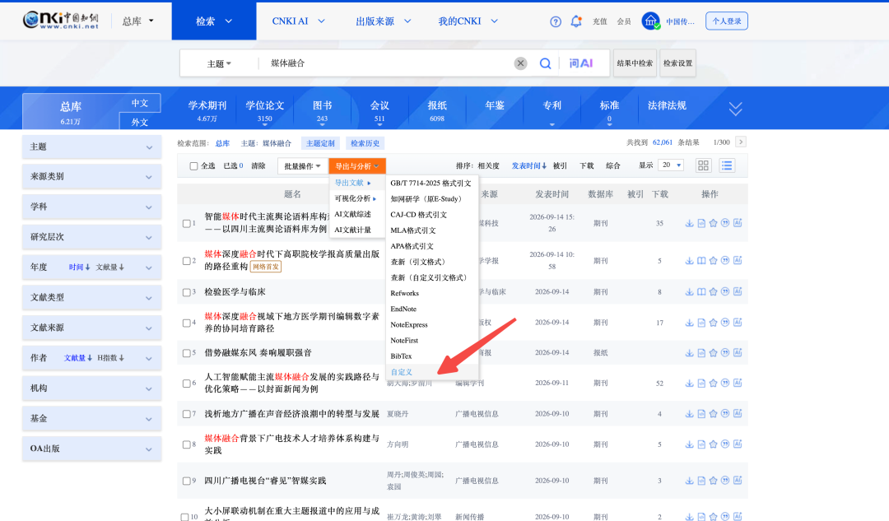Expand more database types double chevron
Viewport: 889px width, 521px height.
pyautogui.click(x=735, y=109)
